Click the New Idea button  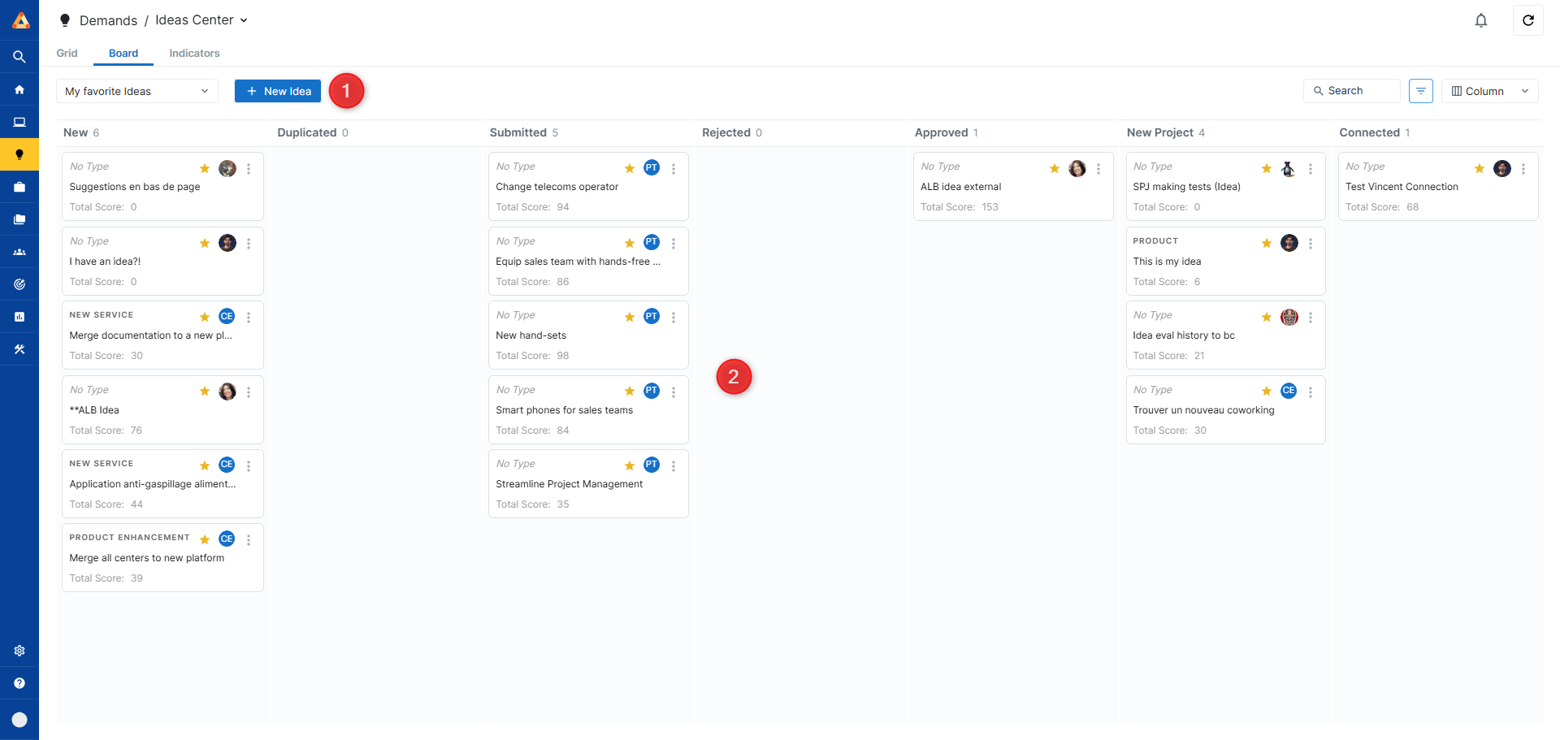coord(278,91)
